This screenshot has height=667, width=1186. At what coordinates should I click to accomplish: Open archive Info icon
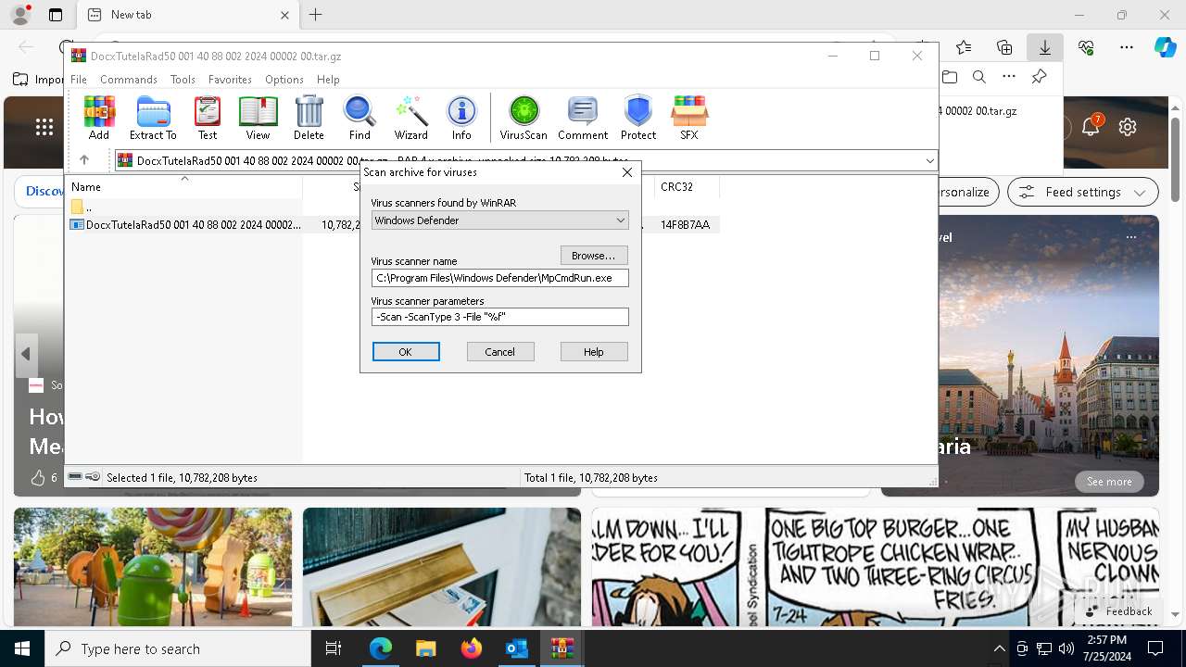click(x=461, y=118)
